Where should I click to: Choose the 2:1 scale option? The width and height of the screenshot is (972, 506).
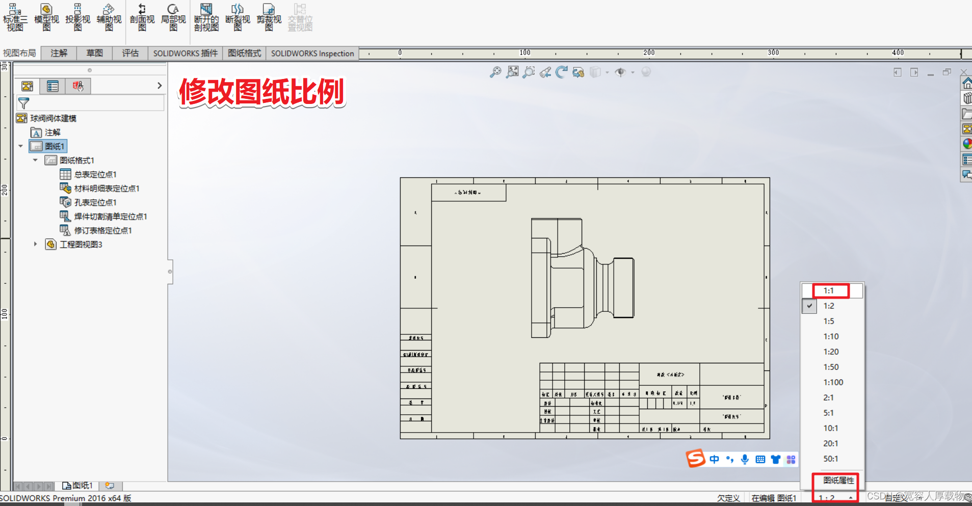point(832,397)
